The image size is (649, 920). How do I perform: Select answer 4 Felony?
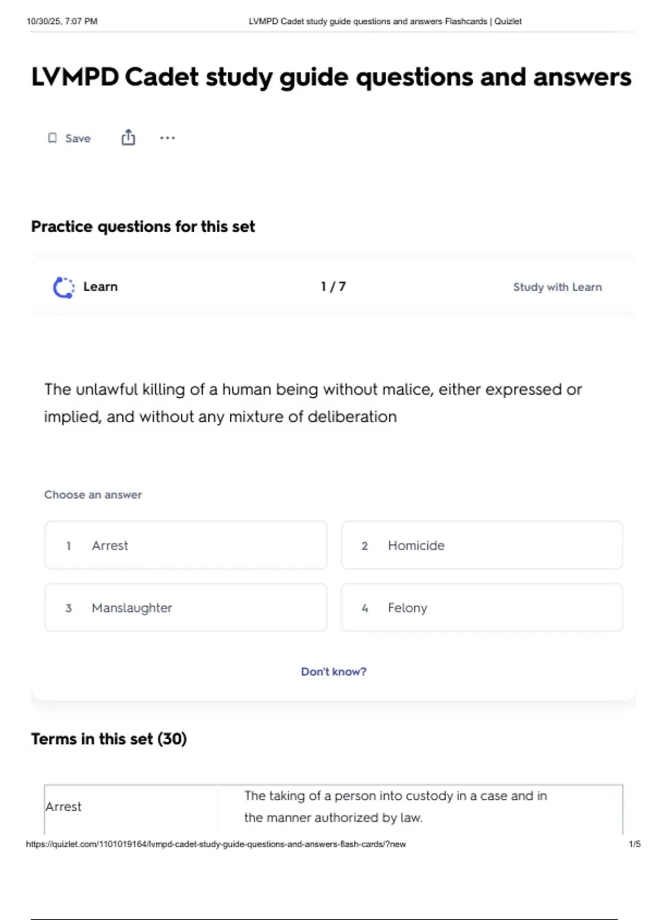482,608
